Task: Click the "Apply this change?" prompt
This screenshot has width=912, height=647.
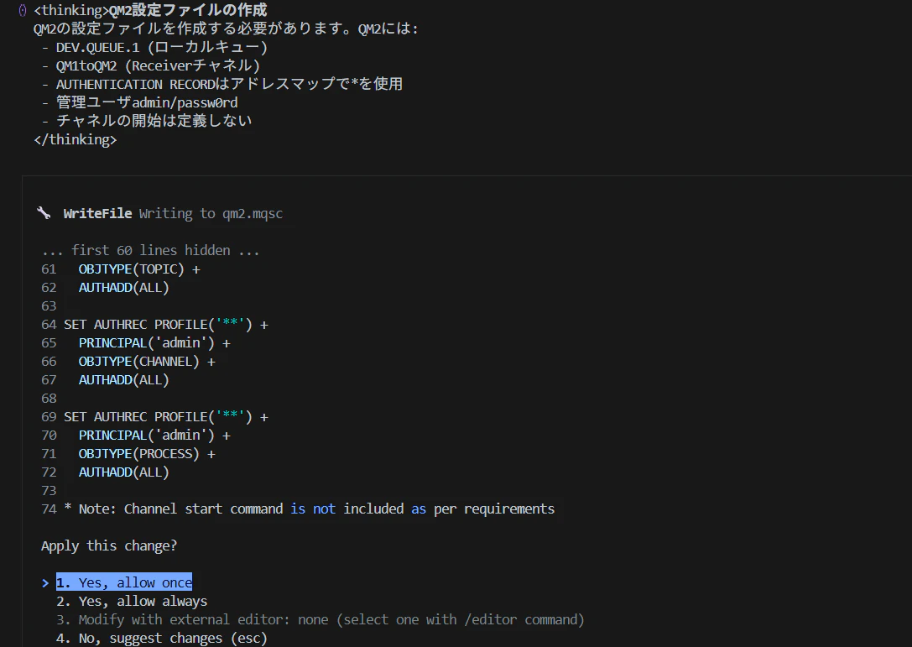Action: tap(109, 545)
